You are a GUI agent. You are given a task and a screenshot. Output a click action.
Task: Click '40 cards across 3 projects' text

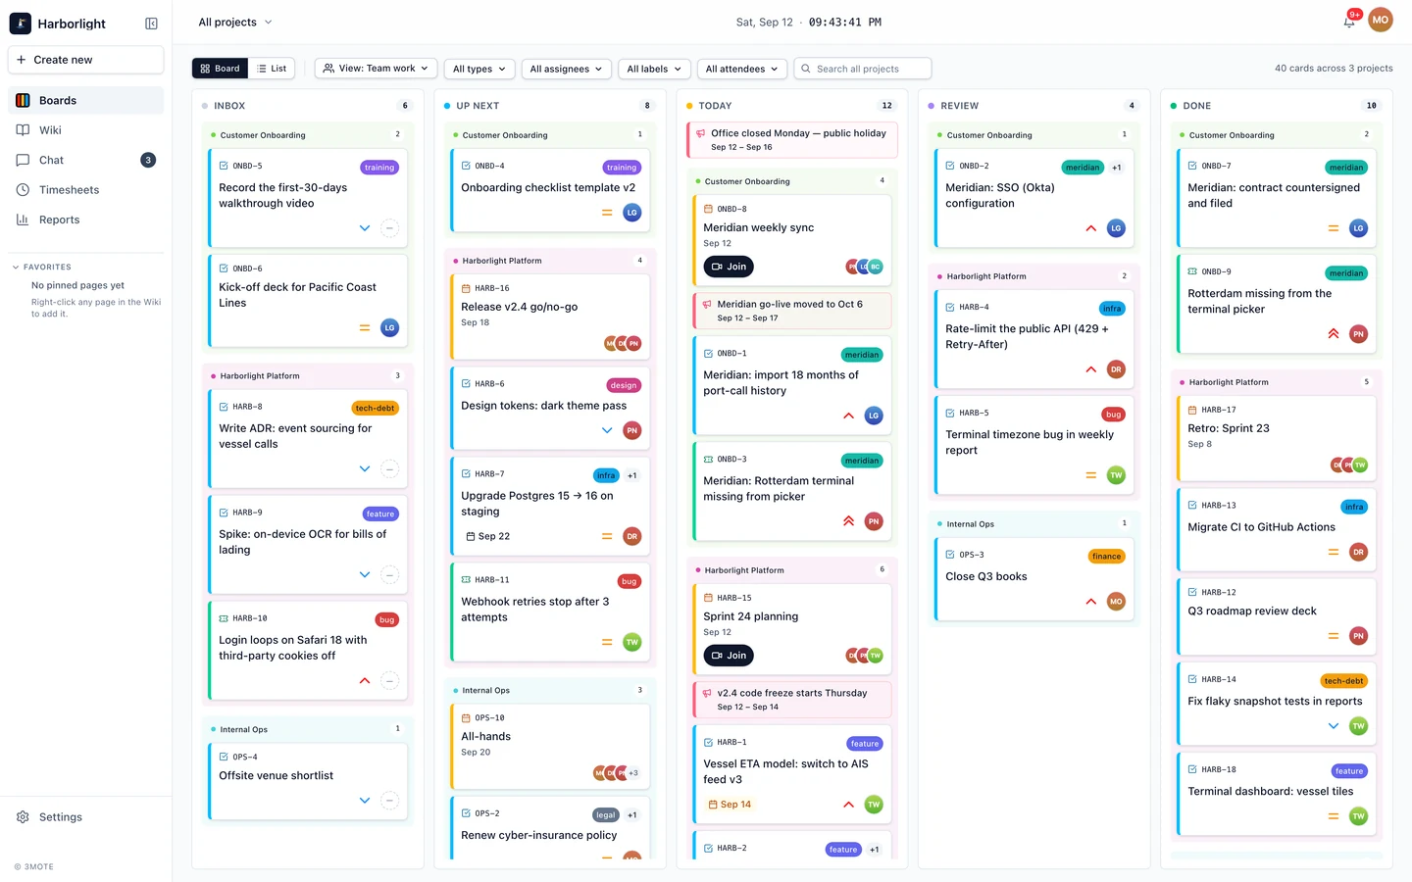click(x=1334, y=69)
